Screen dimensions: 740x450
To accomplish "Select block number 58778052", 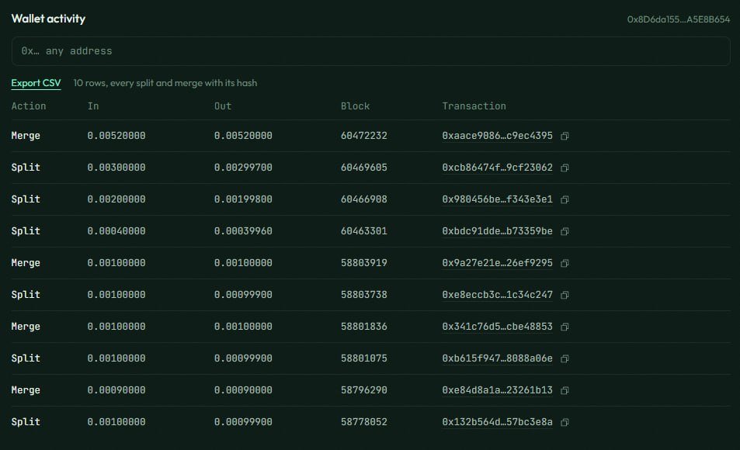I will (364, 422).
